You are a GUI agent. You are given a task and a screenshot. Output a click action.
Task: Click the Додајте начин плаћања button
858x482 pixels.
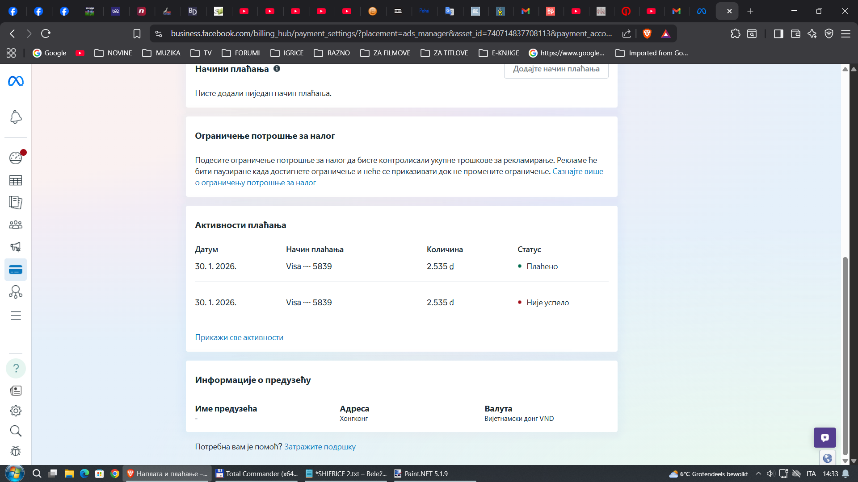tap(556, 69)
